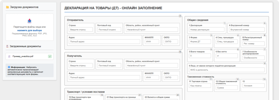Screen dimensions: 279x100
Task: Focus recipient's ОКПО input field
Action: click(171, 77)
